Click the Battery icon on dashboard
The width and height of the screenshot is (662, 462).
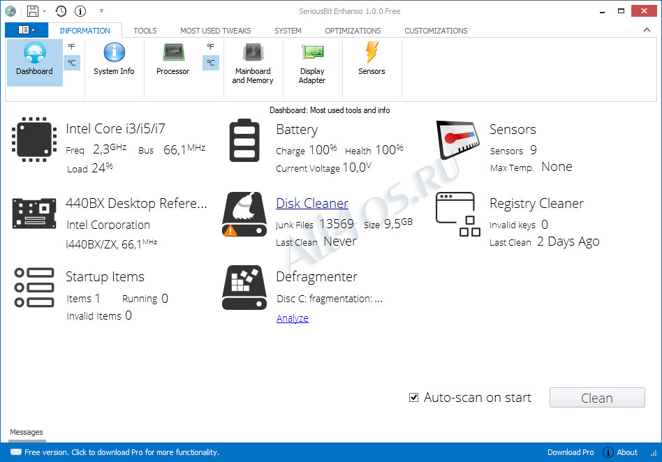click(244, 140)
